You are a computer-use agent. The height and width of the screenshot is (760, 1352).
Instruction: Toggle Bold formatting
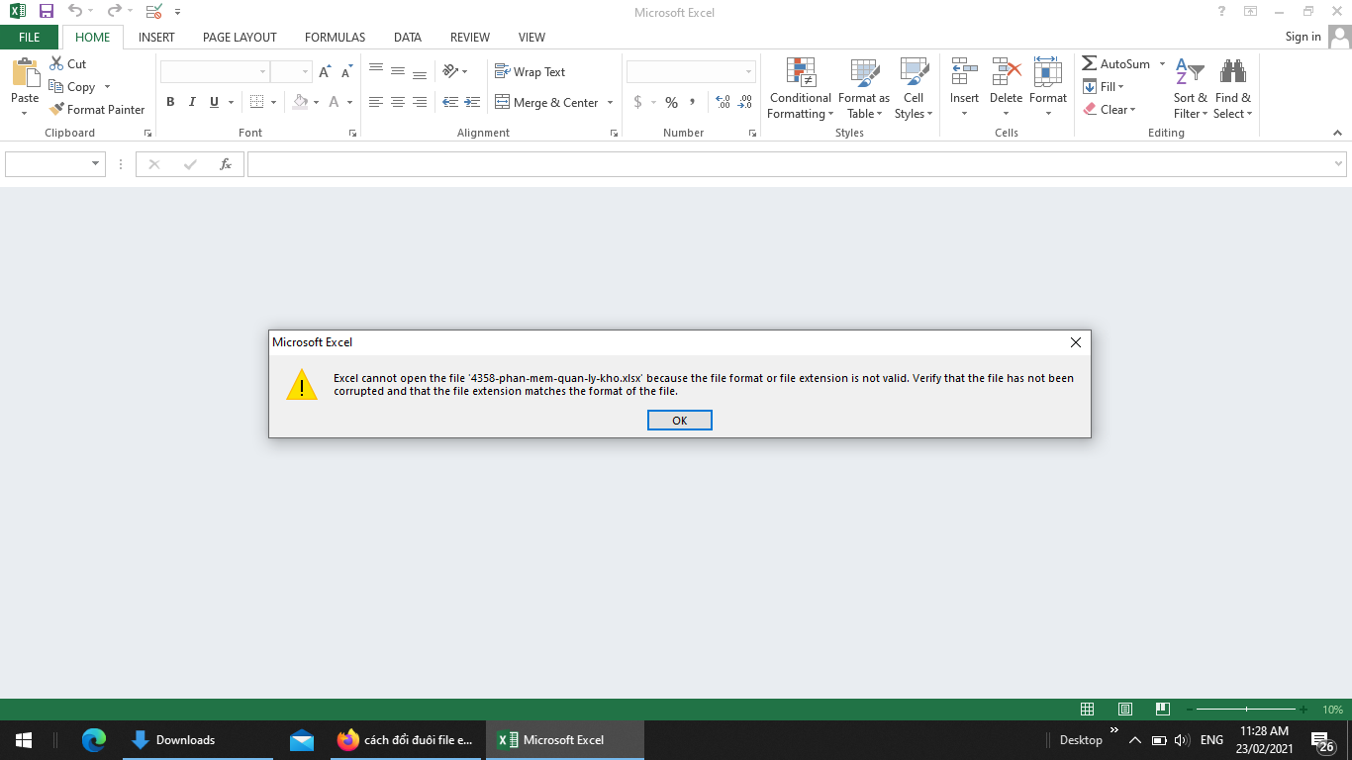(170, 101)
